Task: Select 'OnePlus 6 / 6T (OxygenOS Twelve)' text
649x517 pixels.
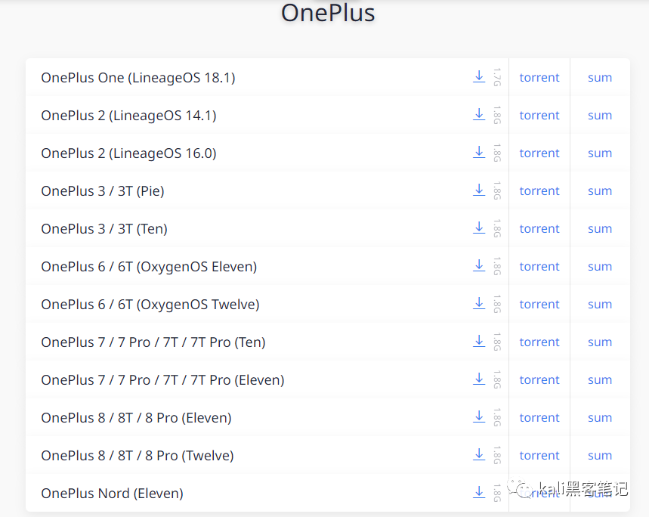Action: coord(150,305)
